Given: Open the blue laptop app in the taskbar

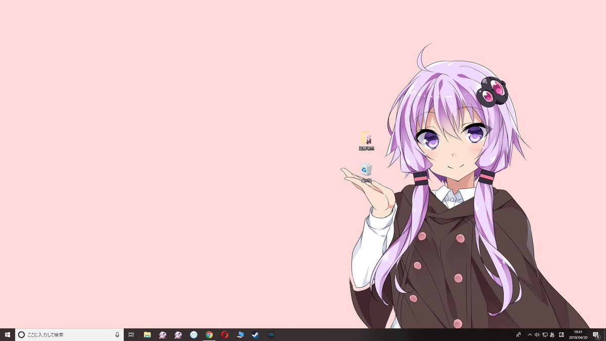Looking at the screenshot, I should click(x=240, y=334).
